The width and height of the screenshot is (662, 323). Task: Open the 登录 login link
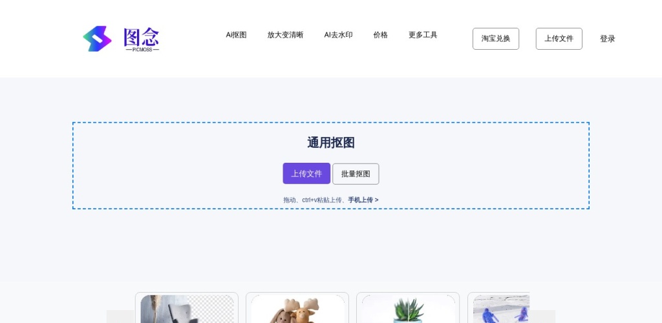607,39
